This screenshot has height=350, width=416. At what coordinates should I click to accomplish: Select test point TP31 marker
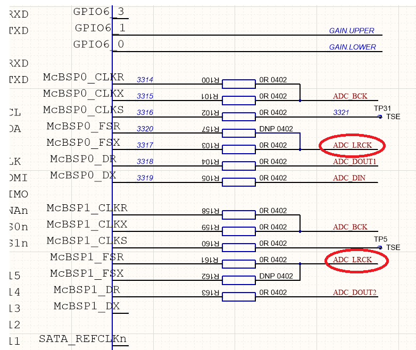pos(380,116)
